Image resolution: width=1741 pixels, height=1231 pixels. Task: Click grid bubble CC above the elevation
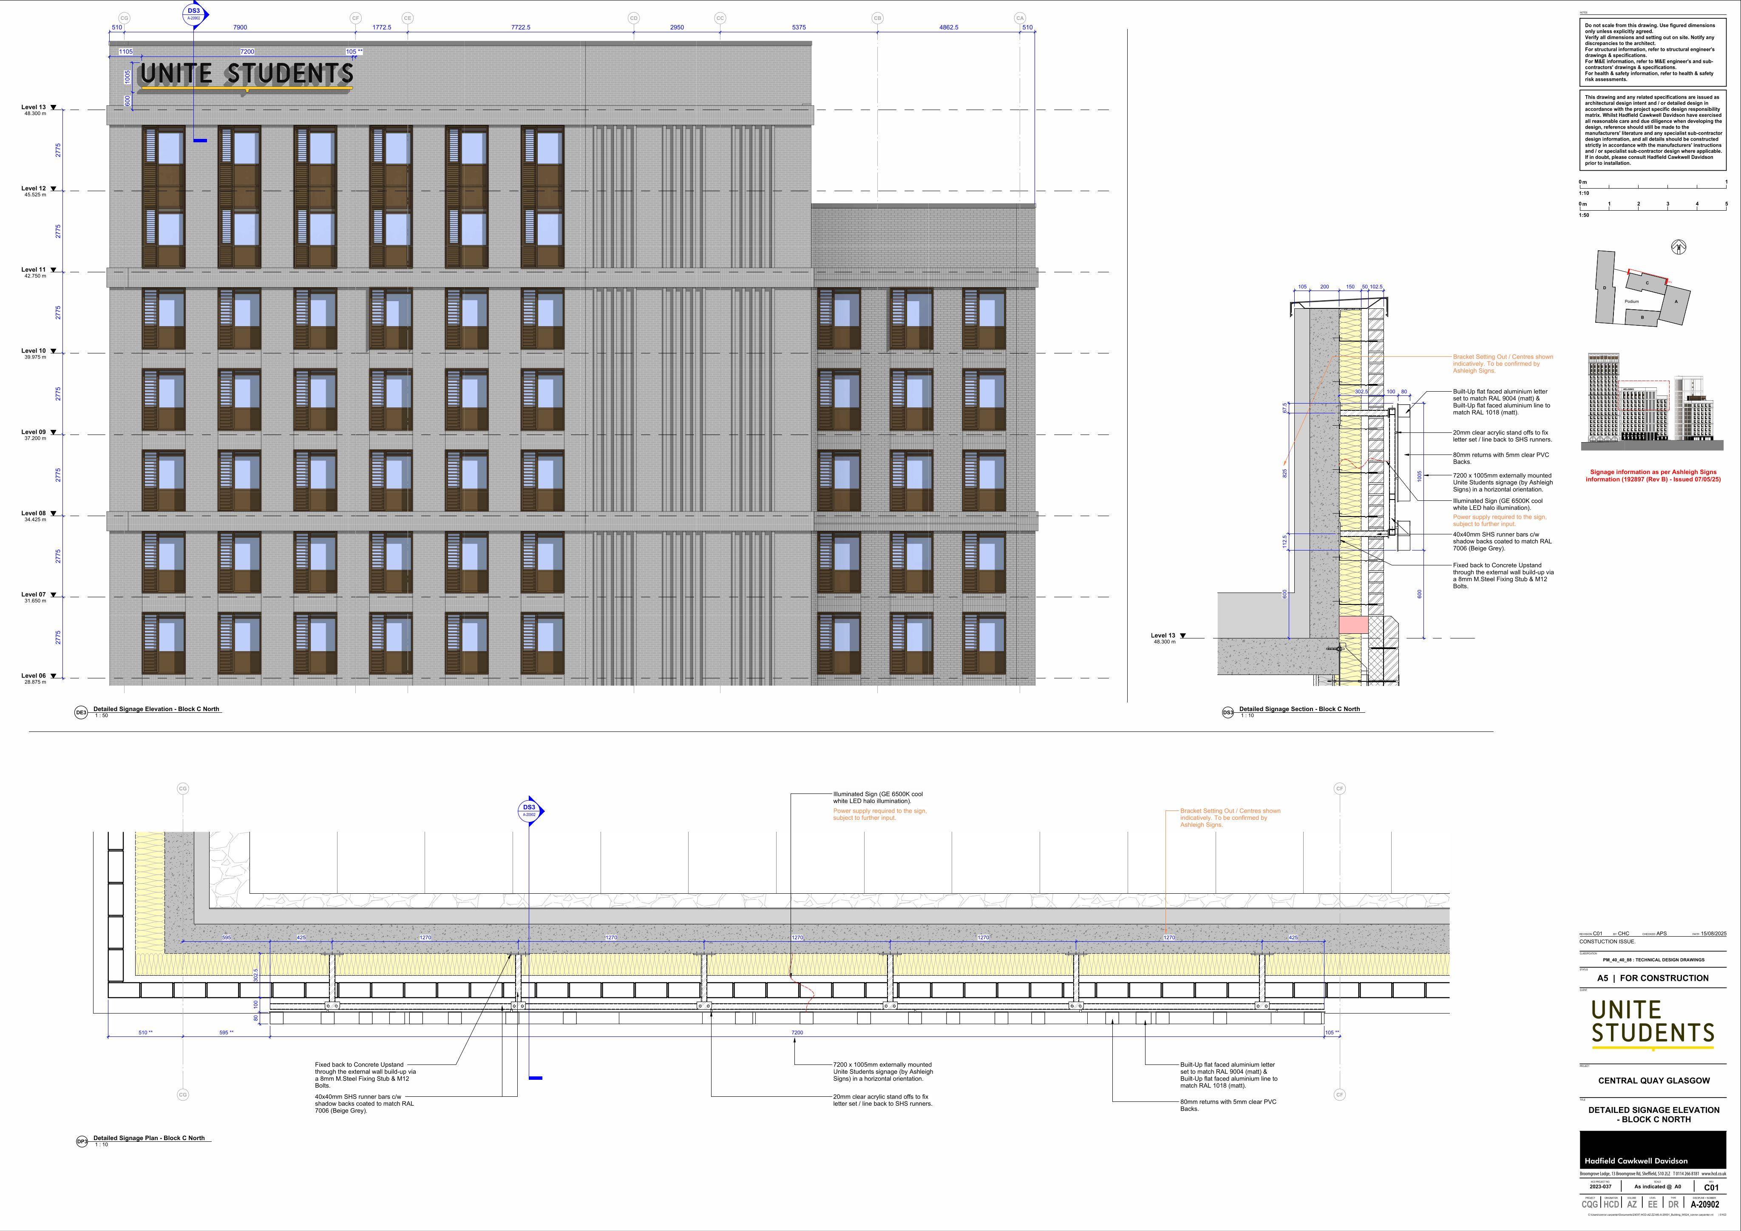click(720, 17)
